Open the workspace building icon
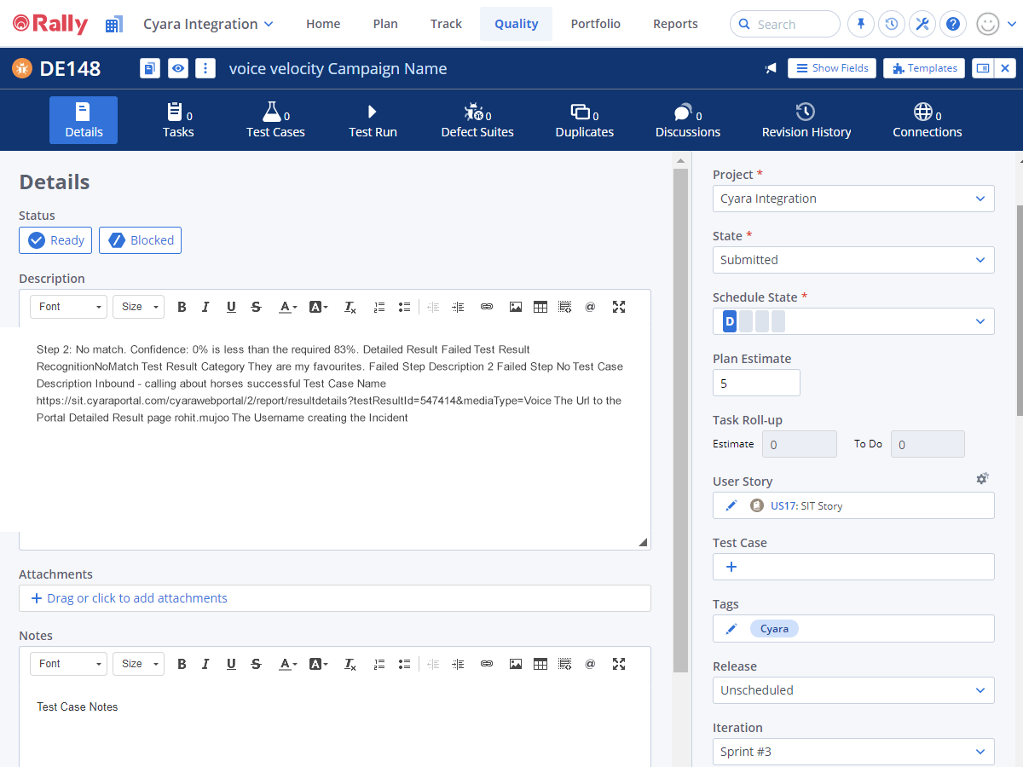The image size is (1023, 767). click(114, 25)
